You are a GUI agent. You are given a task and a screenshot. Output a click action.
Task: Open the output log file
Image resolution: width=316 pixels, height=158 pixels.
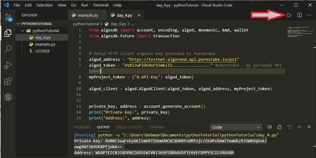(x=289, y=127)
